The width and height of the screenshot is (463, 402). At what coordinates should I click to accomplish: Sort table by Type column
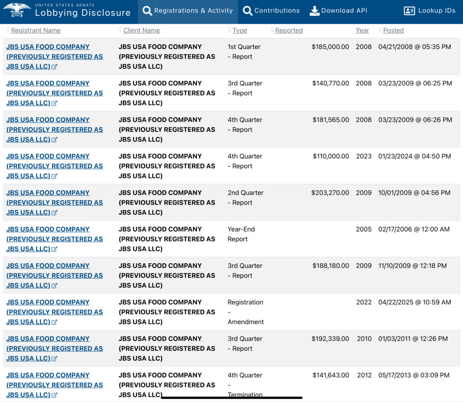pos(240,30)
